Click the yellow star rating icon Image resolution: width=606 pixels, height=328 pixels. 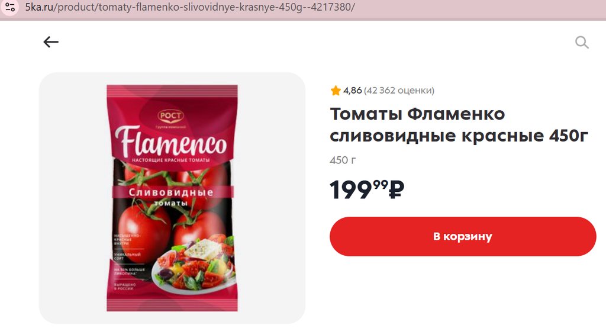tap(336, 91)
